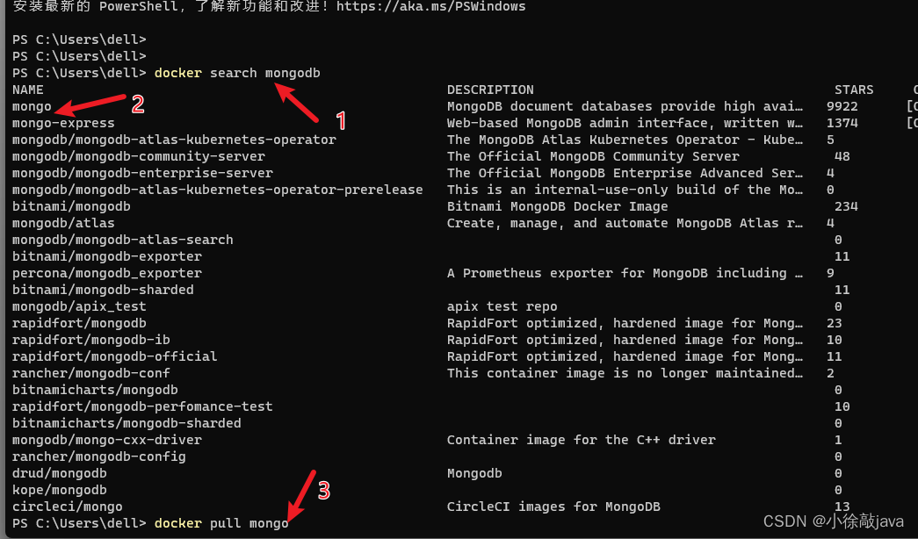Click mongodb/mongodb-community-server entry
The height and width of the screenshot is (539, 918).
tap(139, 156)
